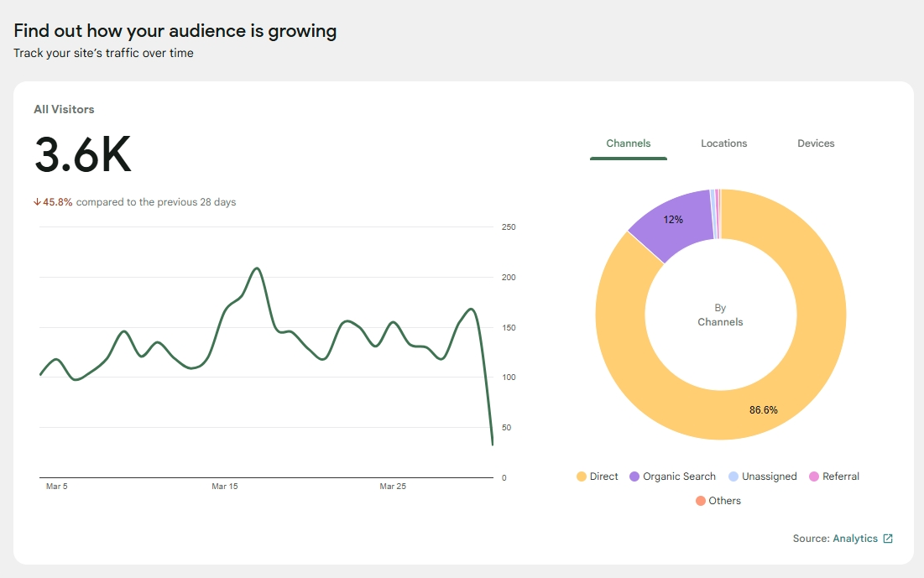Click the orange Others legend dot

click(x=702, y=500)
